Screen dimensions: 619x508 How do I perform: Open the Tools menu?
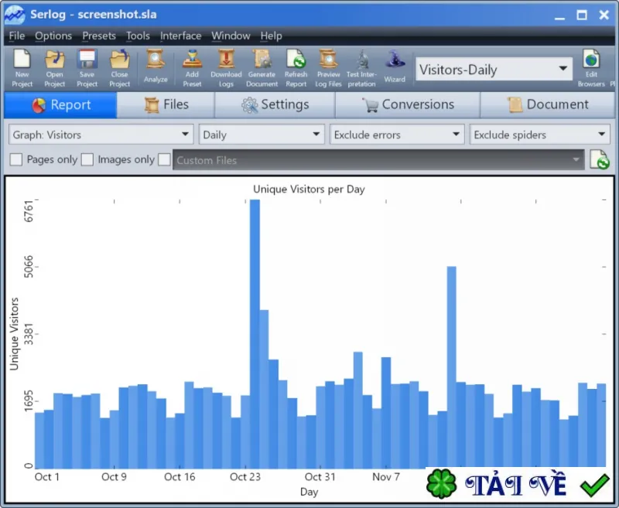click(x=138, y=36)
